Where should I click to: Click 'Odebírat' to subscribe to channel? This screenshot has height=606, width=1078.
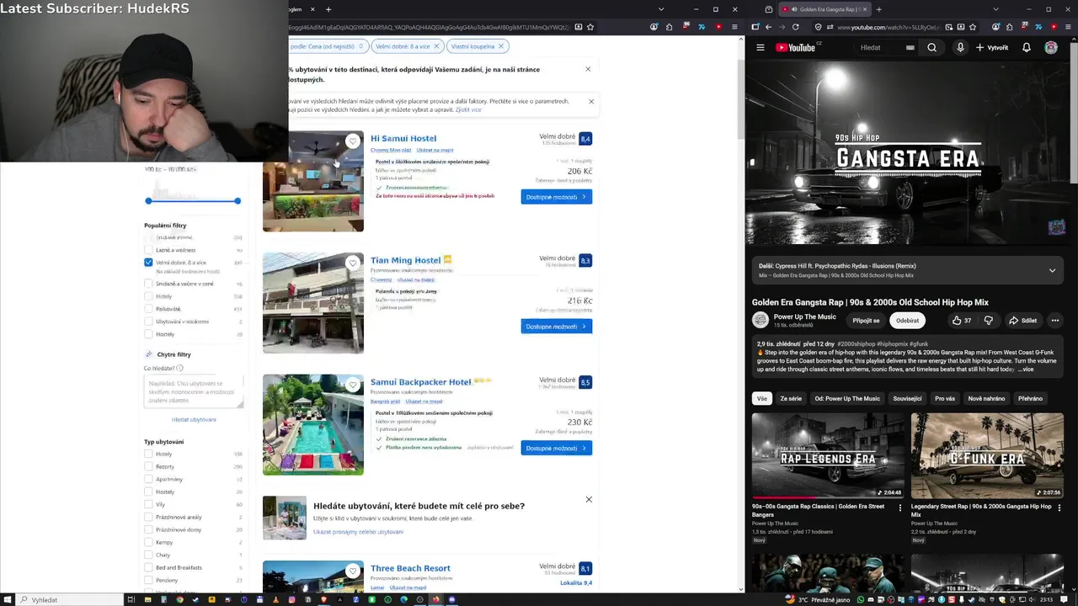tap(908, 321)
